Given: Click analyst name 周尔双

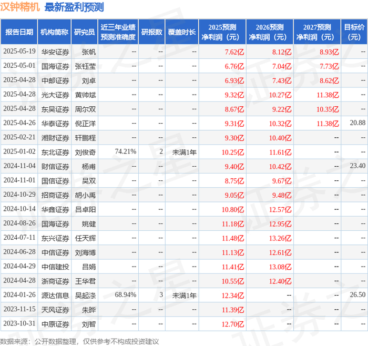Looking at the screenshot, I should [x=85, y=109].
